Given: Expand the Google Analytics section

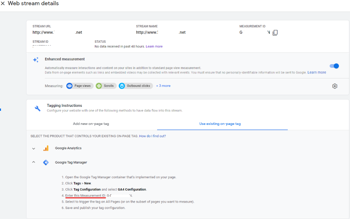Looking at the screenshot, I should tap(34, 149).
